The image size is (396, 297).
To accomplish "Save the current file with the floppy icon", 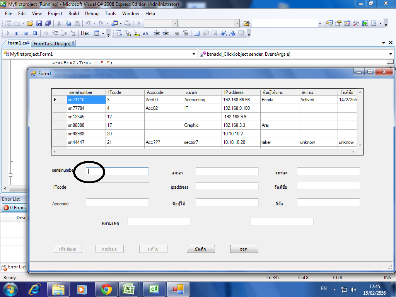I will [x=39, y=24].
